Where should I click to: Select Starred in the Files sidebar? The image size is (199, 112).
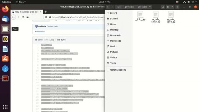tap(118, 19)
